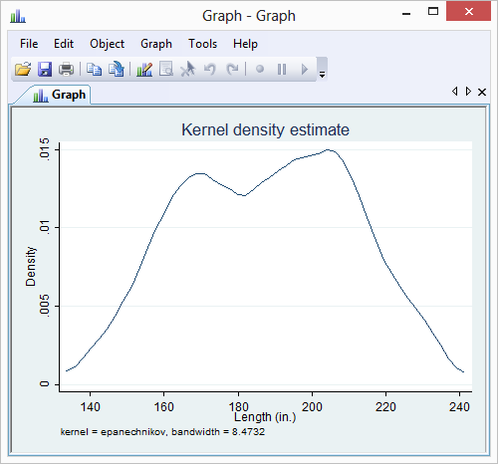498x464 pixels.
Task: Click the .015 y-axis tick label
Action: (x=45, y=149)
